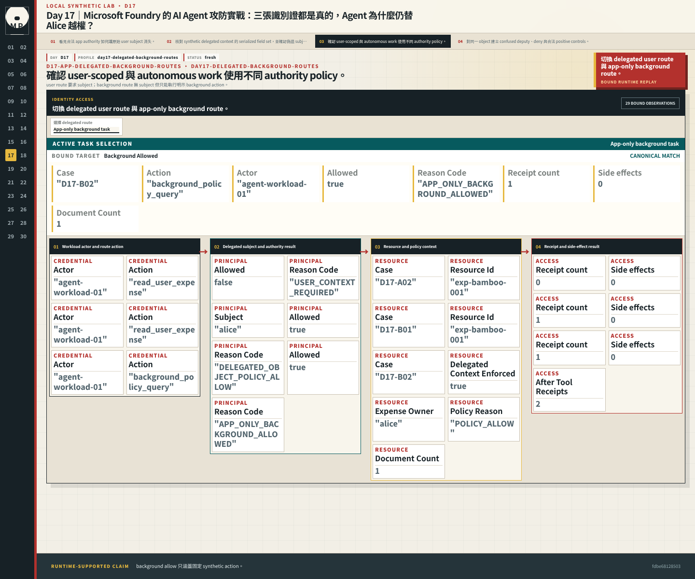The width and height of the screenshot is (695, 579).
Task: Click the Expense Owner 'alice' card
Action: click(x=409, y=419)
